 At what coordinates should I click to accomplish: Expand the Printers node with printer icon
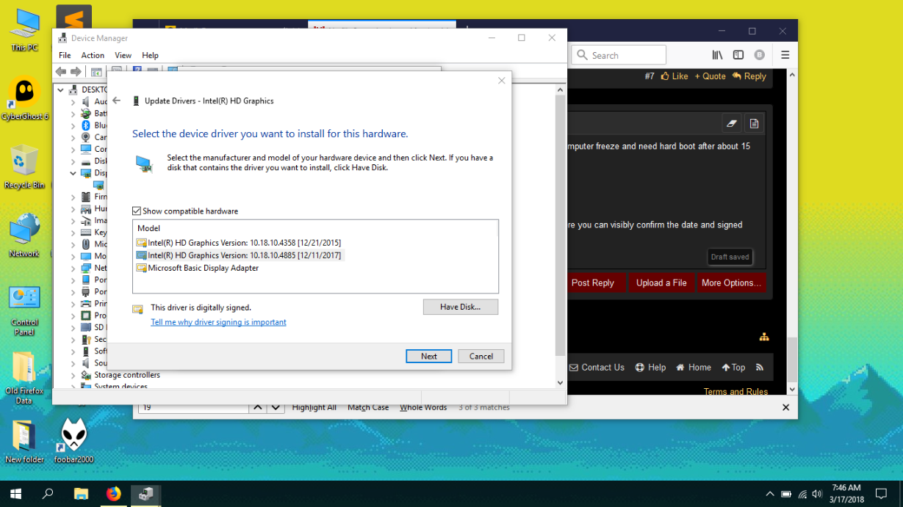(73, 304)
